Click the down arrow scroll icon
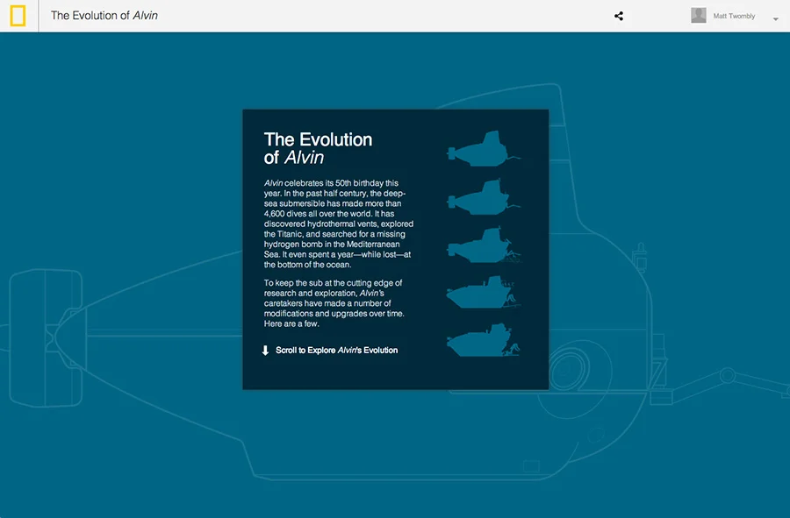 click(x=265, y=351)
